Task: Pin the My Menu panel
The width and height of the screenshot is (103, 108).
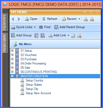Action: (91, 12)
